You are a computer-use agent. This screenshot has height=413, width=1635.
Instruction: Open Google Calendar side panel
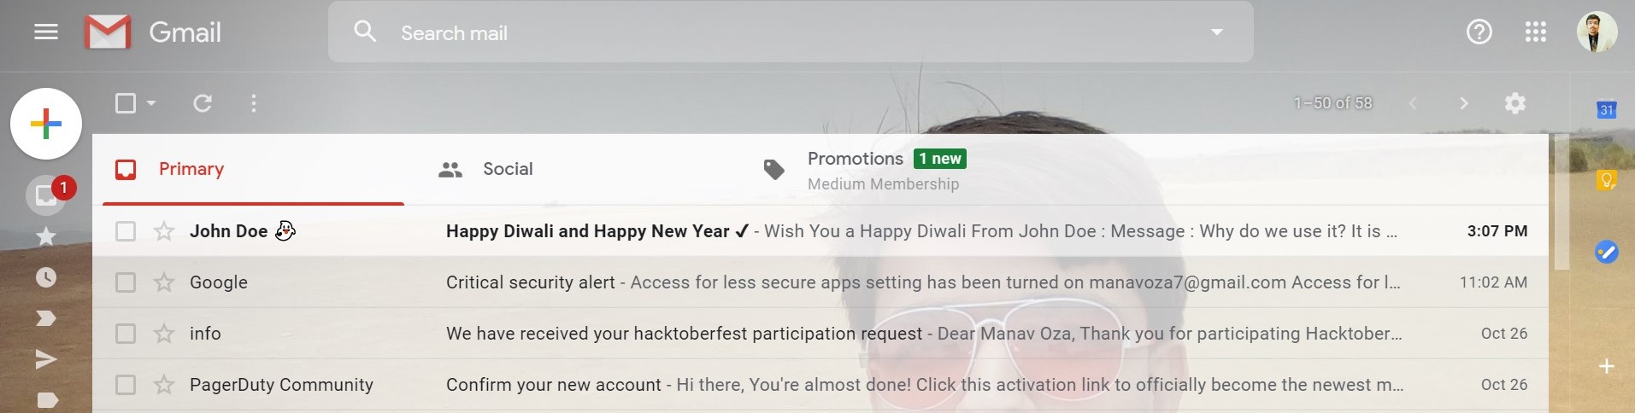(1606, 110)
